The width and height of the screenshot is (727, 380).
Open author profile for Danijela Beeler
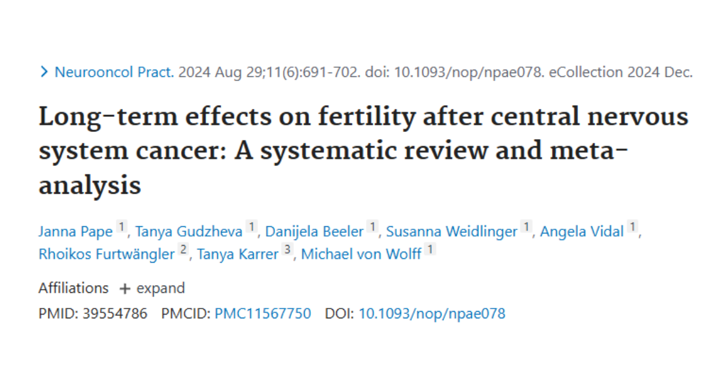(x=314, y=231)
